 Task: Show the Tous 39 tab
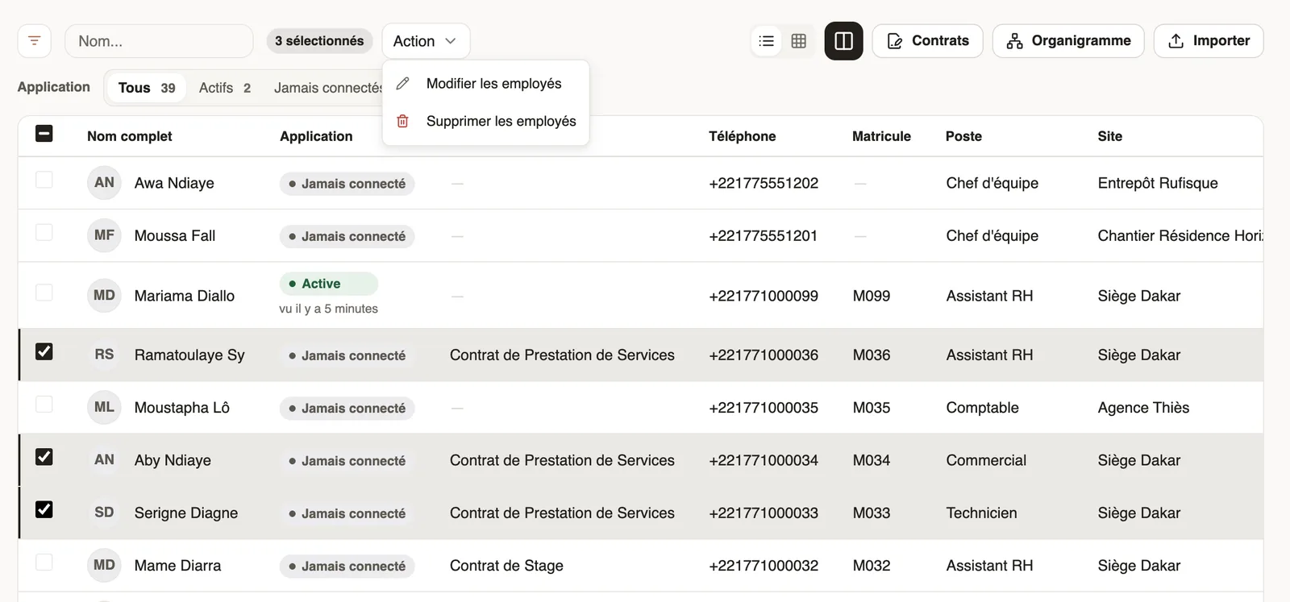pos(146,88)
